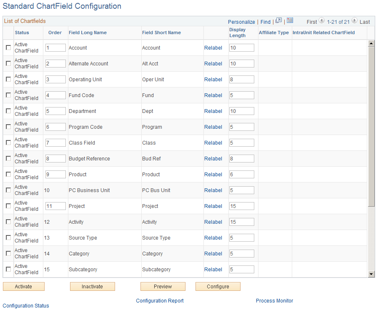The height and width of the screenshot is (310, 376).
Task: Open the Personalize link
Action: tap(241, 22)
